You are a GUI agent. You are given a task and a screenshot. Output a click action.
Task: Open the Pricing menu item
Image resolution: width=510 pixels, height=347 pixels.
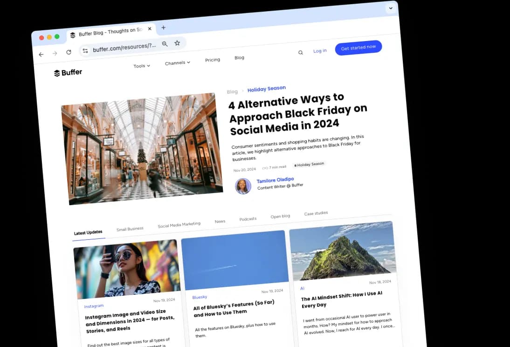point(213,60)
